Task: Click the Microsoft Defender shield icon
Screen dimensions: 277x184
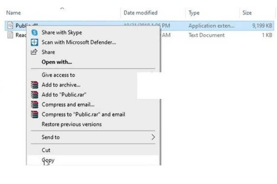Action: coord(34,42)
